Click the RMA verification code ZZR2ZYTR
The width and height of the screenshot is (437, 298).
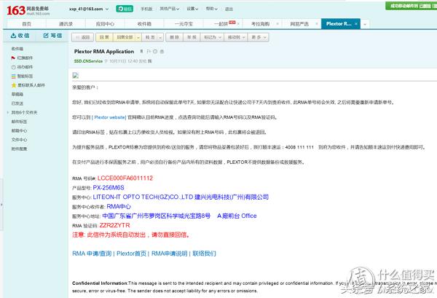click(x=114, y=225)
